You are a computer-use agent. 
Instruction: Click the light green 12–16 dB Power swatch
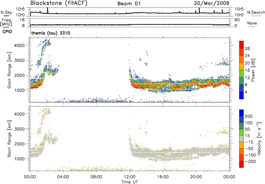pyautogui.click(x=241, y=73)
